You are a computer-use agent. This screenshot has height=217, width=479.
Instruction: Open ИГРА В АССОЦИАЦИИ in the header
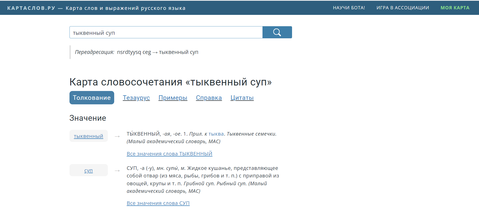tap(403, 8)
